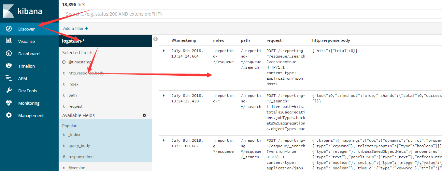Click the http.response.body column header
The width and height of the screenshot is (442, 171).
(331, 40)
